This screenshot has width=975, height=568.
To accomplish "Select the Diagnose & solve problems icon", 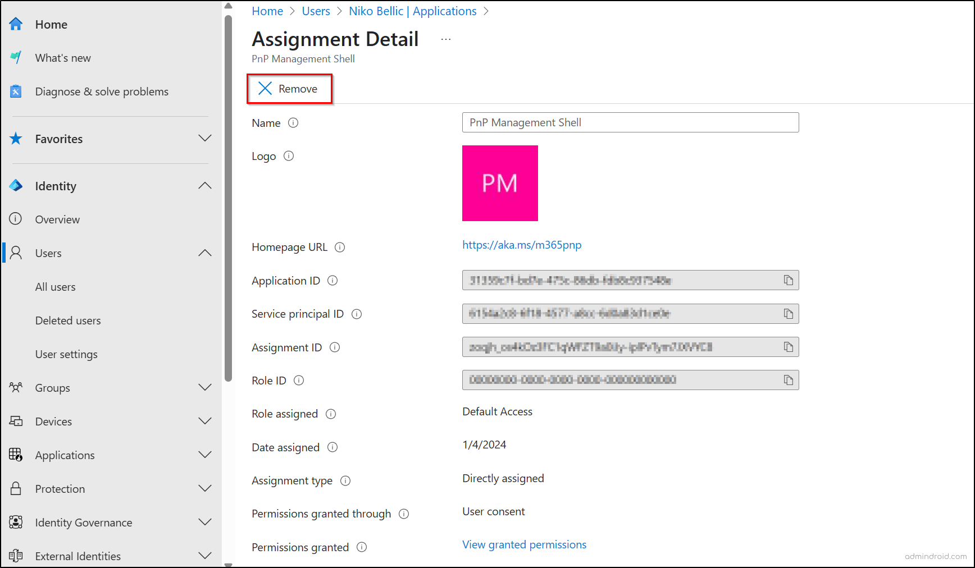I will (x=16, y=91).
